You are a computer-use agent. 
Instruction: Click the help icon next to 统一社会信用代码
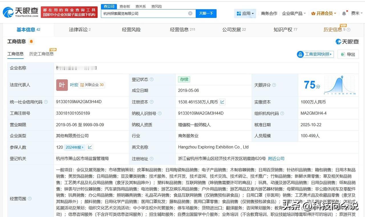coord(46,102)
